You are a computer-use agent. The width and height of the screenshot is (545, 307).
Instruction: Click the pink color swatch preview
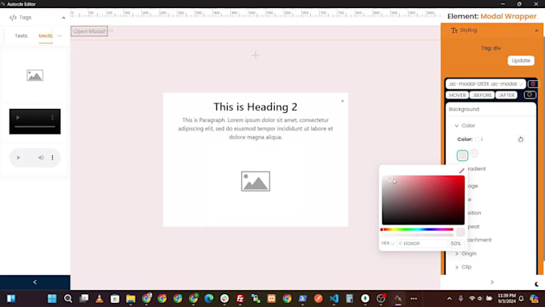[x=462, y=156]
